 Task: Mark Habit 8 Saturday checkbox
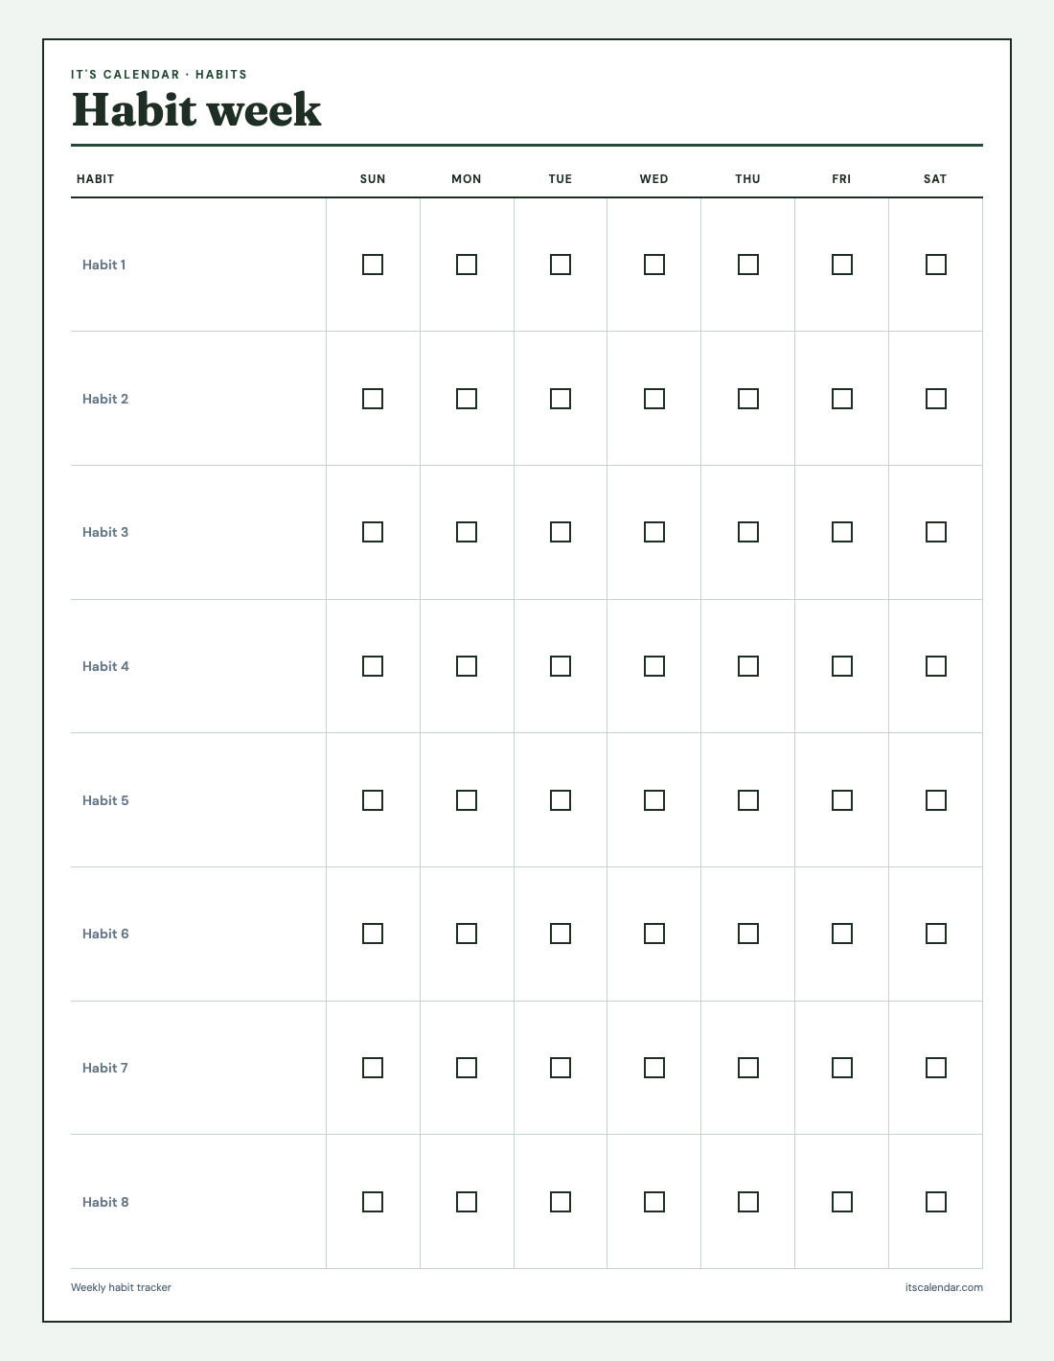[936, 1202]
